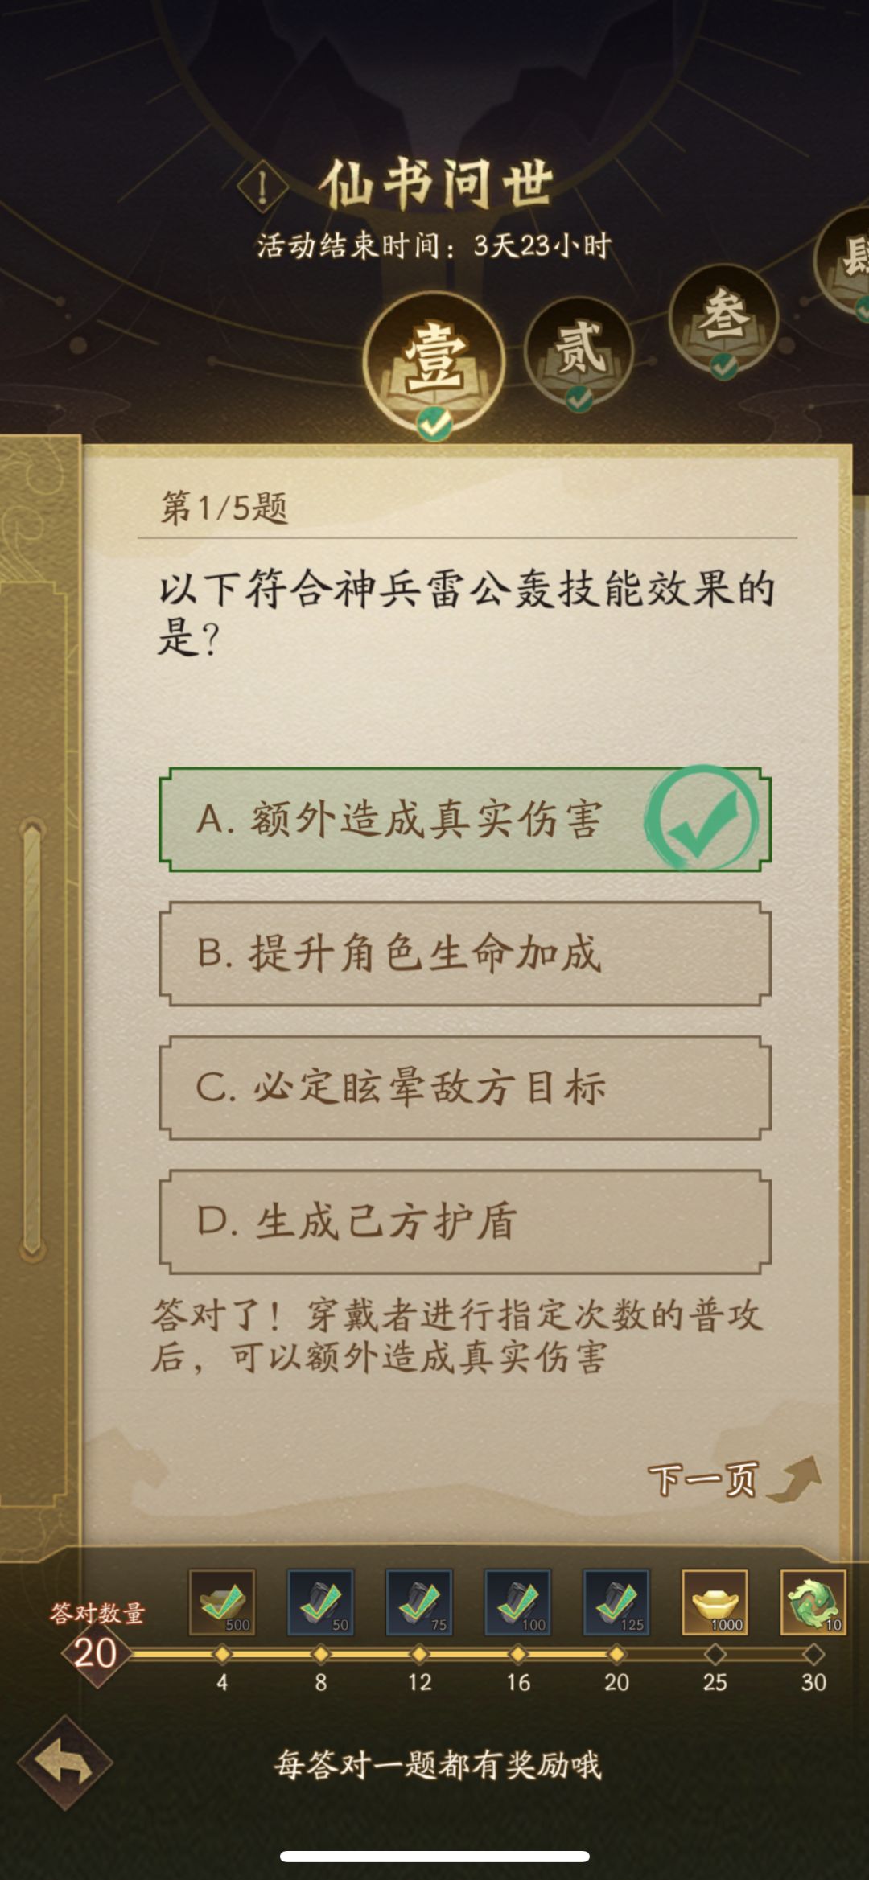The image size is (869, 1880).
Task: Switch to chapter 贰 tab
Action: click(579, 352)
